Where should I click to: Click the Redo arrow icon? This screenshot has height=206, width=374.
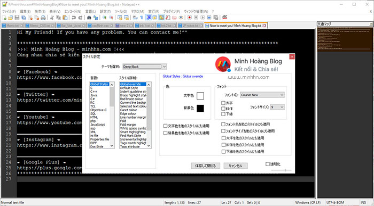click(80, 18)
